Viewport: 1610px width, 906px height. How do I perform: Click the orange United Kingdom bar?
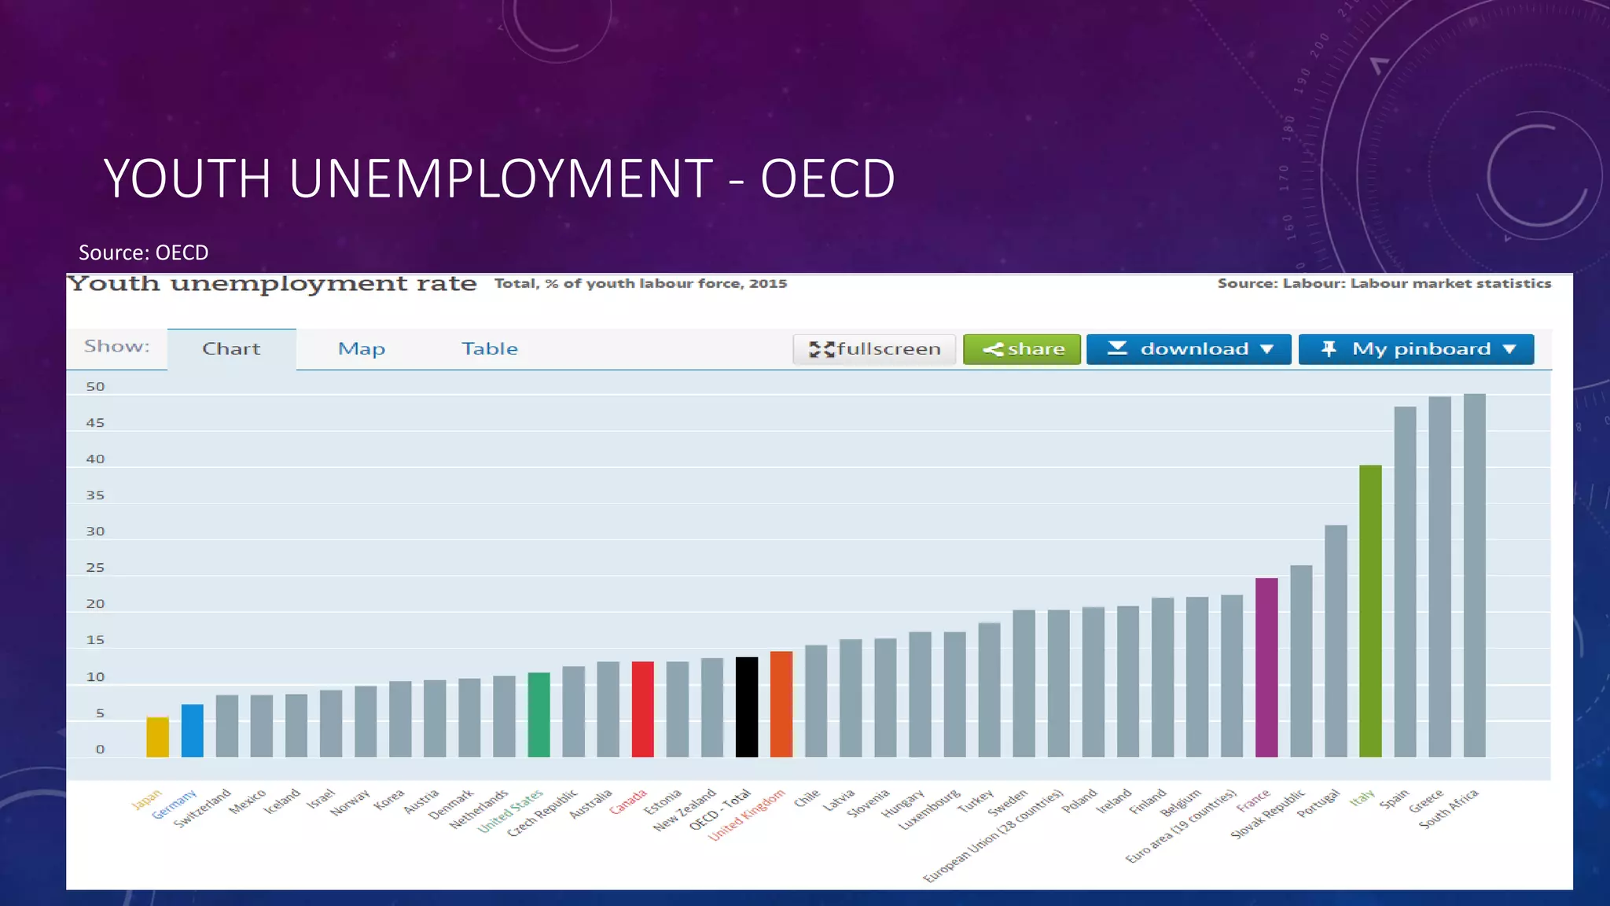pos(781,704)
